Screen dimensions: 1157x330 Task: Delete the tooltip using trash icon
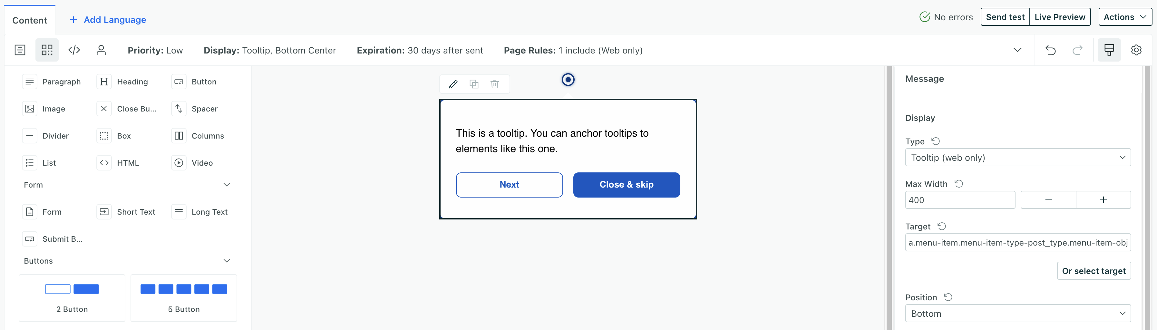pyautogui.click(x=494, y=84)
